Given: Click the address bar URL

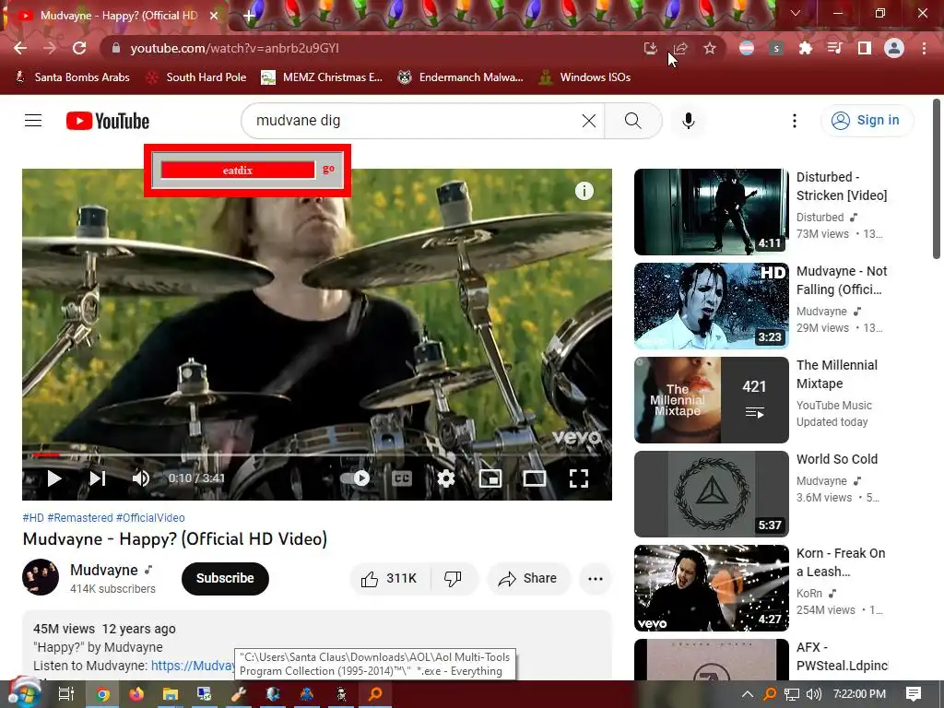Looking at the screenshot, I should (235, 48).
